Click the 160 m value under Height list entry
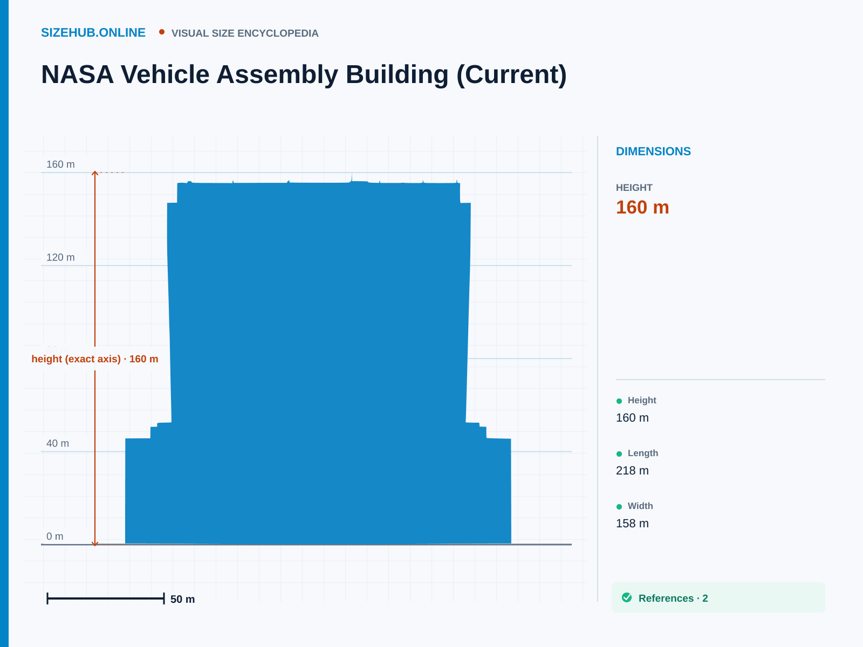Image resolution: width=863 pixels, height=647 pixels. tap(632, 418)
